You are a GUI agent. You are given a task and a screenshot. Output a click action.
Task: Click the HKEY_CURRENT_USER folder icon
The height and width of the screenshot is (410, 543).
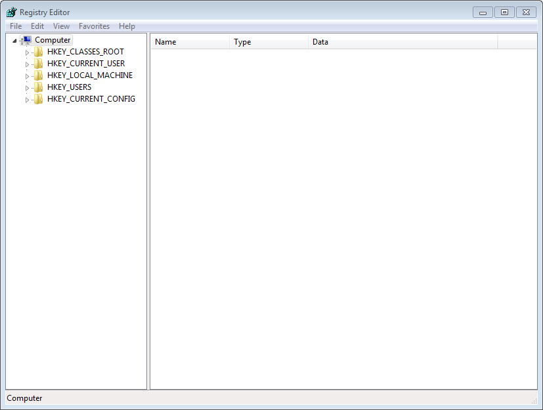pyautogui.click(x=39, y=64)
